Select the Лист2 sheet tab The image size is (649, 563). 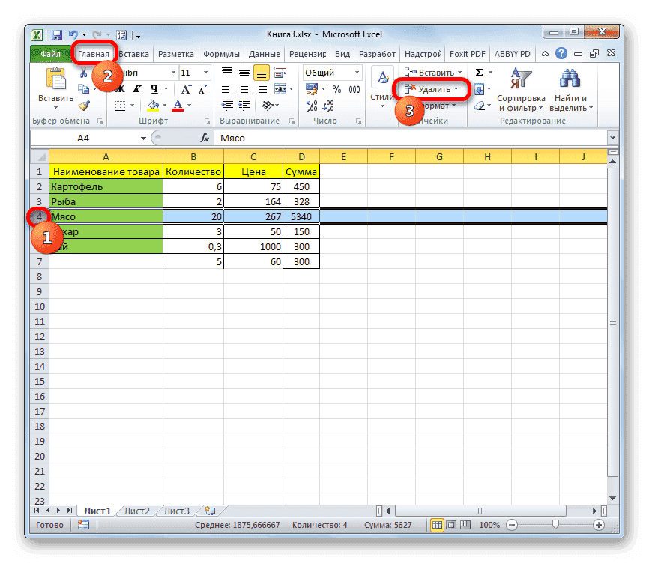[x=136, y=511]
